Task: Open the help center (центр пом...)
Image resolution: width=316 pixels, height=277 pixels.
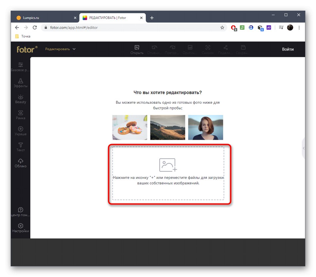Action: pos(20,212)
